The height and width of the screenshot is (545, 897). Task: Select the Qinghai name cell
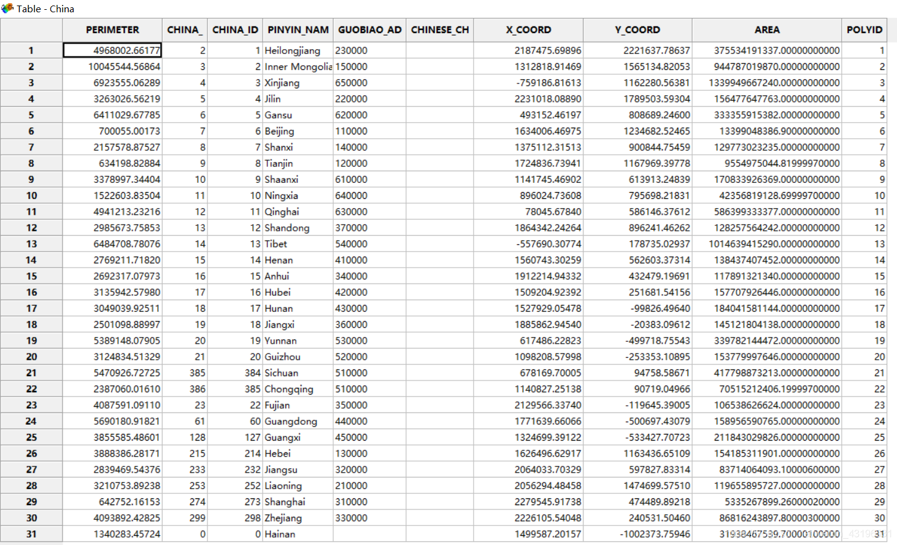pyautogui.click(x=298, y=211)
